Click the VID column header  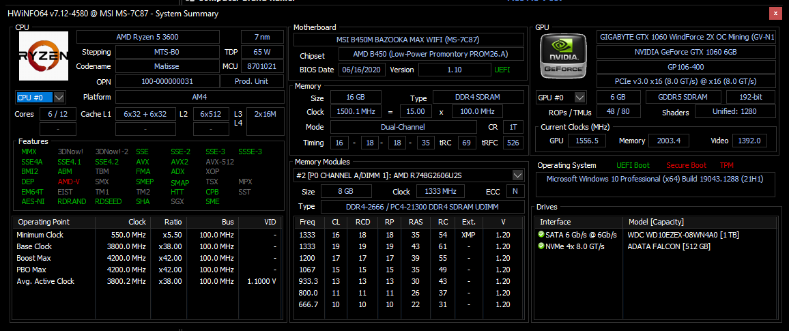click(259, 222)
